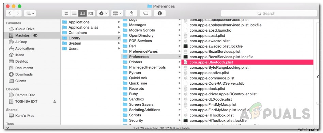This screenshot has height=133, width=323.
Task: Switch to column view
Action: coord(82,13)
